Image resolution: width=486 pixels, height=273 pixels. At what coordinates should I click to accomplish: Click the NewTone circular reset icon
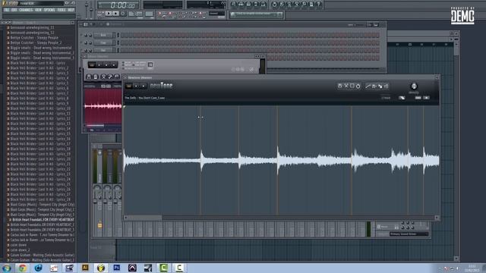[x=358, y=86]
